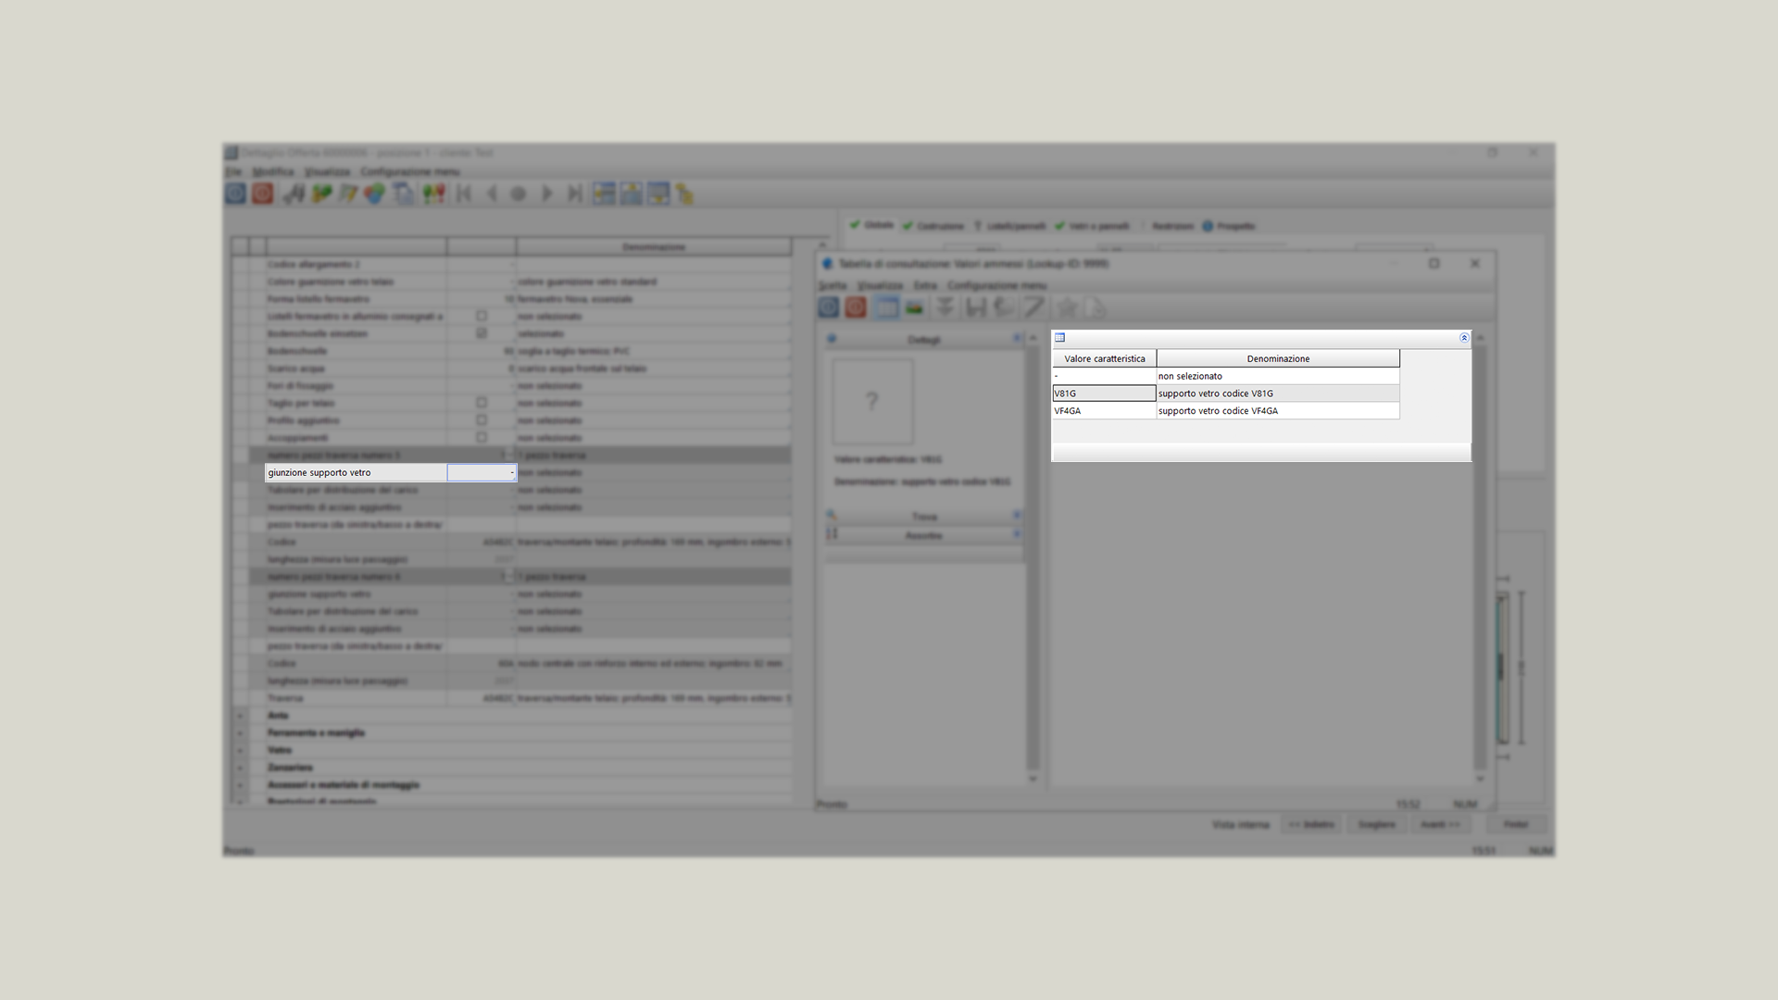Select the 'giunzione supporto vetro' row label
1778x1000 pixels.
tap(356, 472)
